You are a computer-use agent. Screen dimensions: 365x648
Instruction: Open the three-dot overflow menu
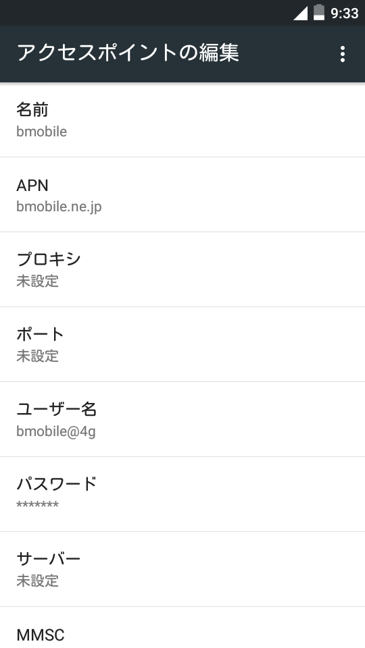342,54
